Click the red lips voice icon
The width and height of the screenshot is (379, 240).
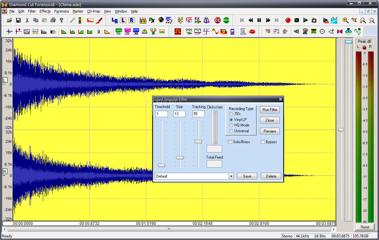tap(252, 32)
